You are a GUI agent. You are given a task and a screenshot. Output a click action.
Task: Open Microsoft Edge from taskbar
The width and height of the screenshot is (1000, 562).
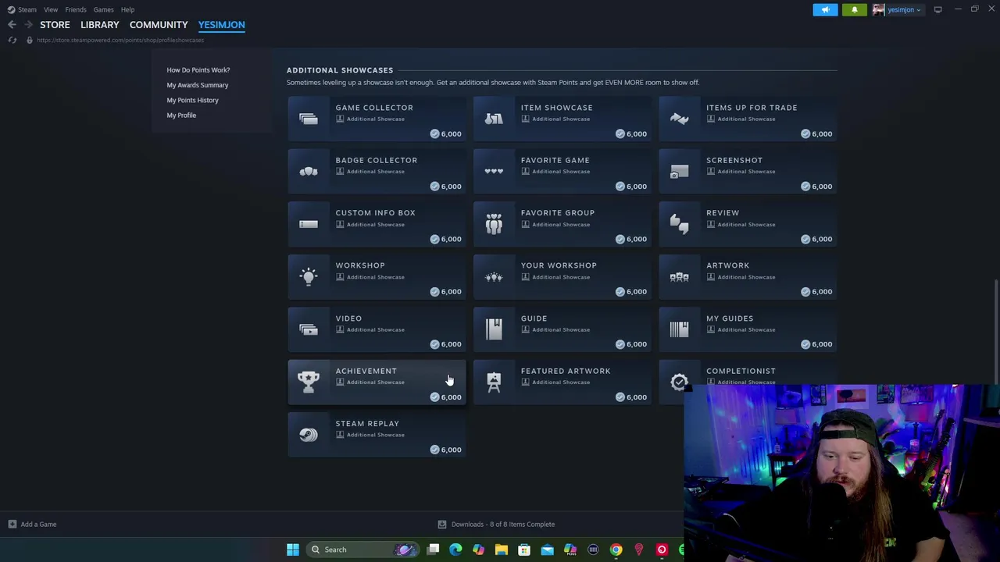click(x=455, y=550)
